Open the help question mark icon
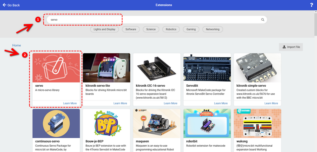 tap(312, 5)
